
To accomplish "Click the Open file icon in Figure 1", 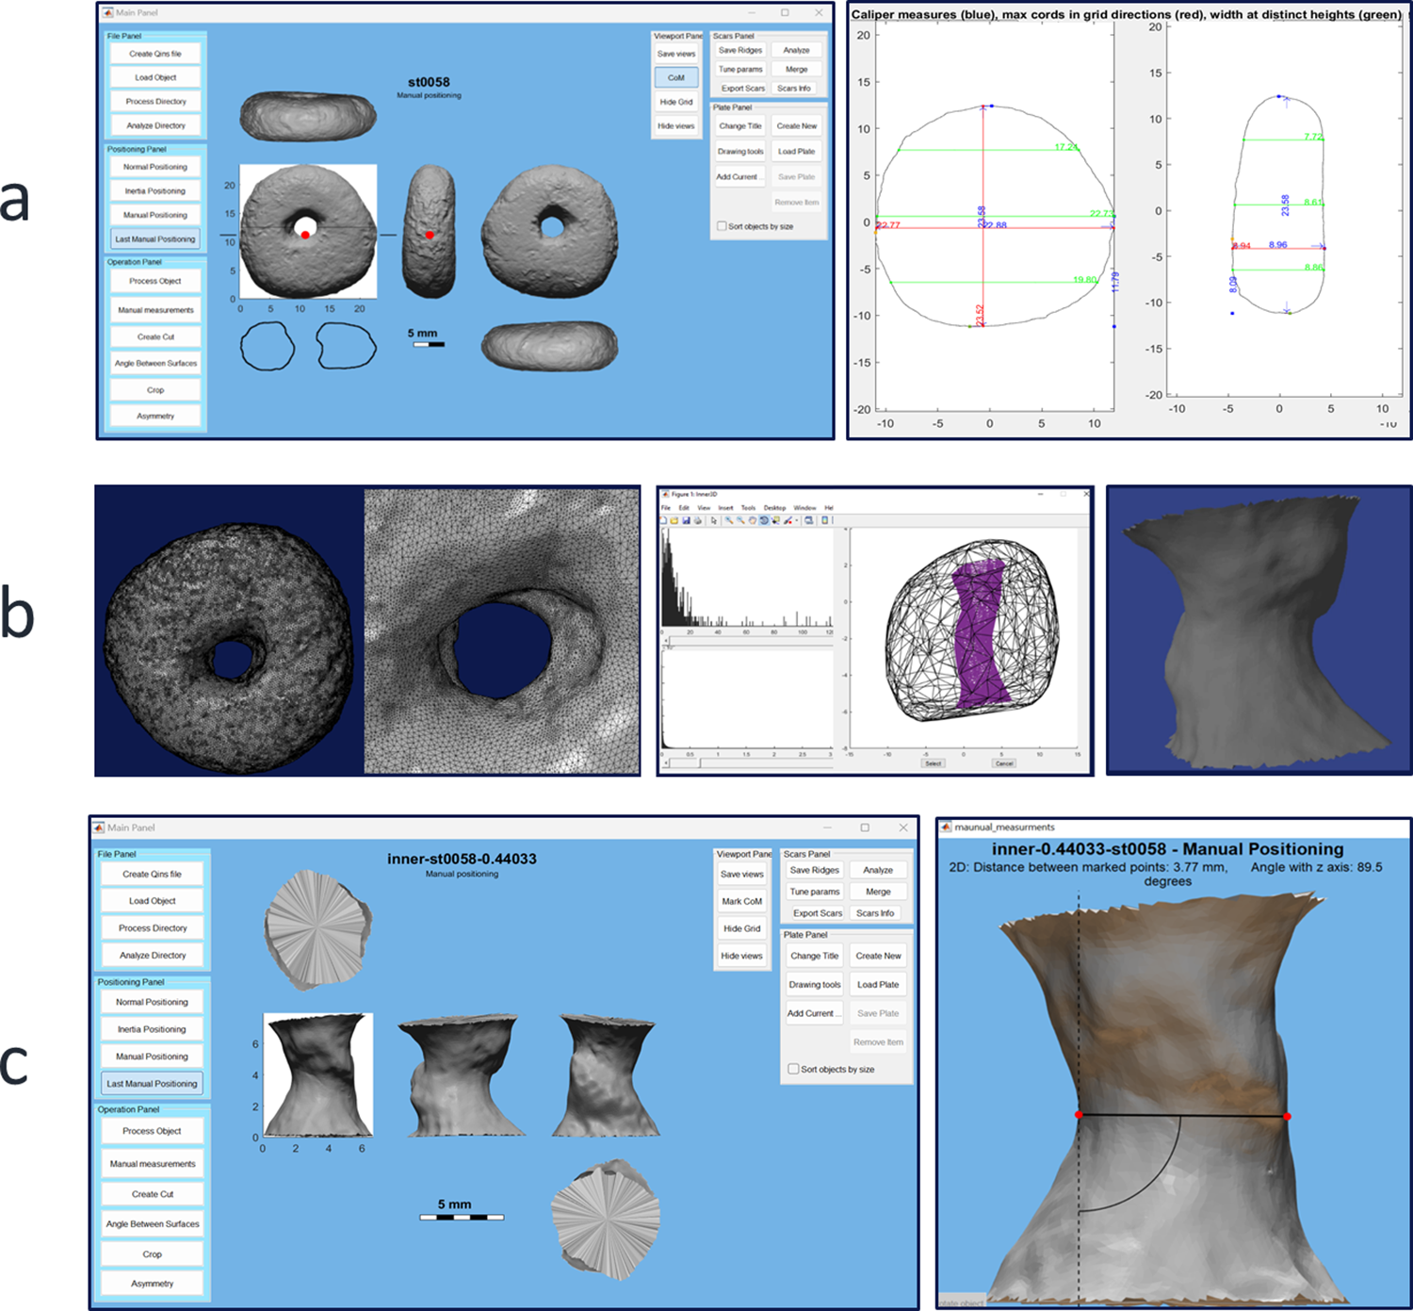I will pyautogui.click(x=674, y=520).
